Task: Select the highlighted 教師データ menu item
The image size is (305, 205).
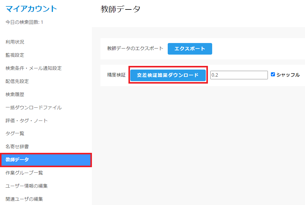Action: tap(17, 160)
